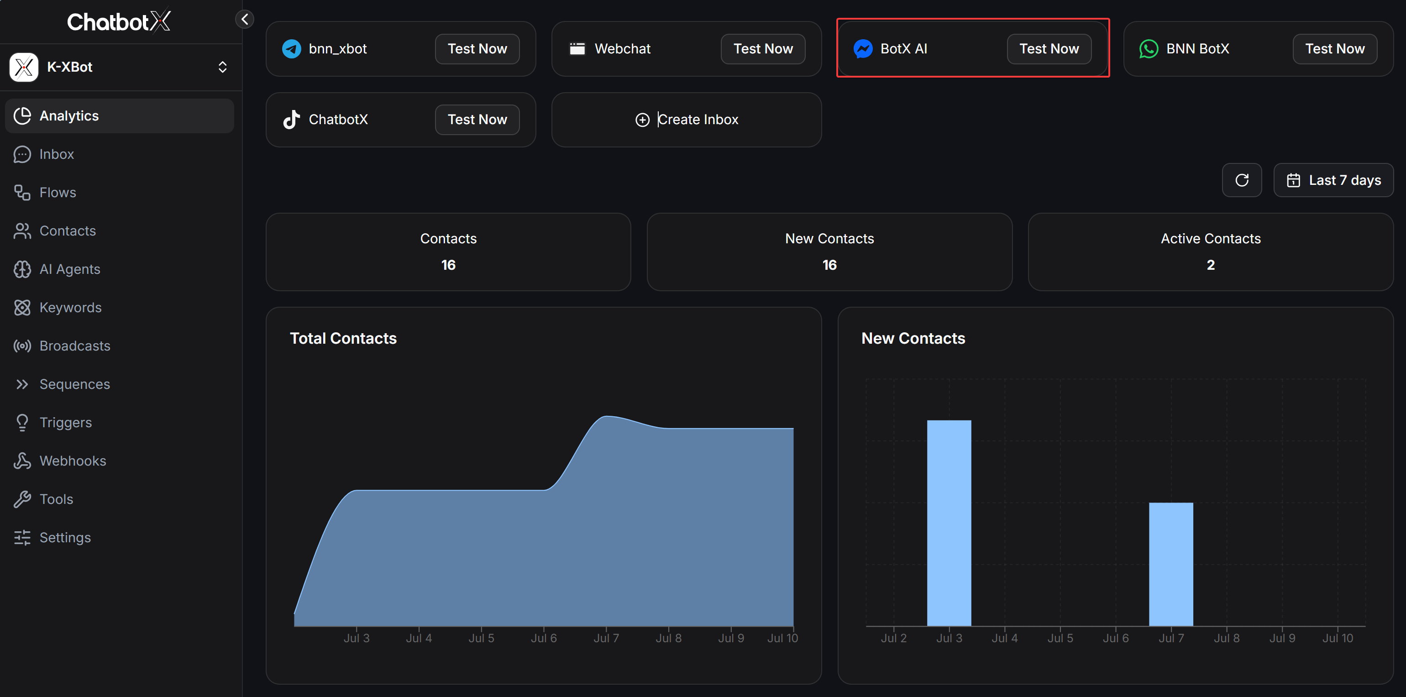Click Test Now for BotX AI

pos(1049,48)
